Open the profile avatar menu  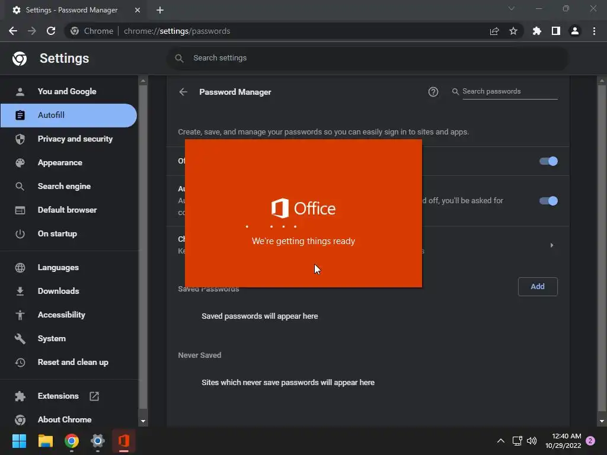pyautogui.click(x=575, y=31)
